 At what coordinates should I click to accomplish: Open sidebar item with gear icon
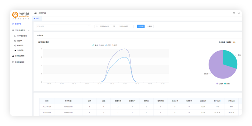tap(19, 46)
